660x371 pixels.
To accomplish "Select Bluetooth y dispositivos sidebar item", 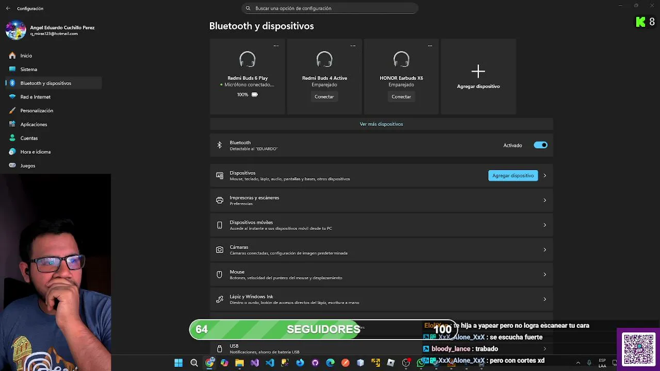I will pyautogui.click(x=54, y=83).
